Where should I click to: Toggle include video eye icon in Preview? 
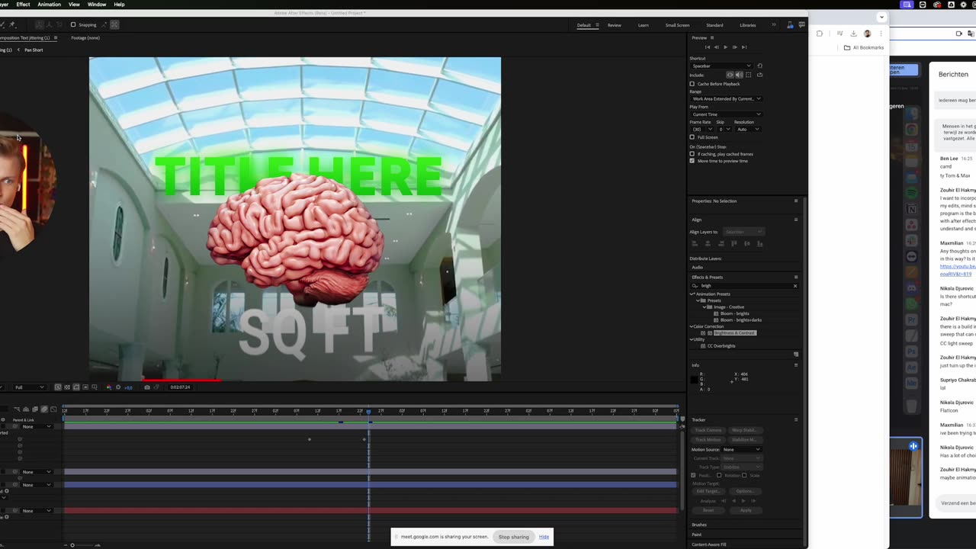[x=730, y=75]
